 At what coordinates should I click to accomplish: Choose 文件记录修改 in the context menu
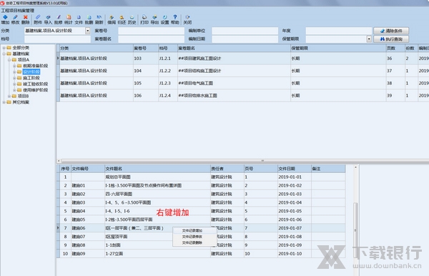[x=192, y=237]
